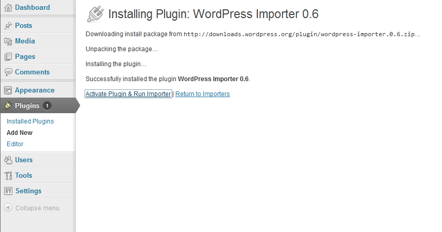Click the Appearance layout icon
Viewport: 442px width, 232px height.
(8, 90)
